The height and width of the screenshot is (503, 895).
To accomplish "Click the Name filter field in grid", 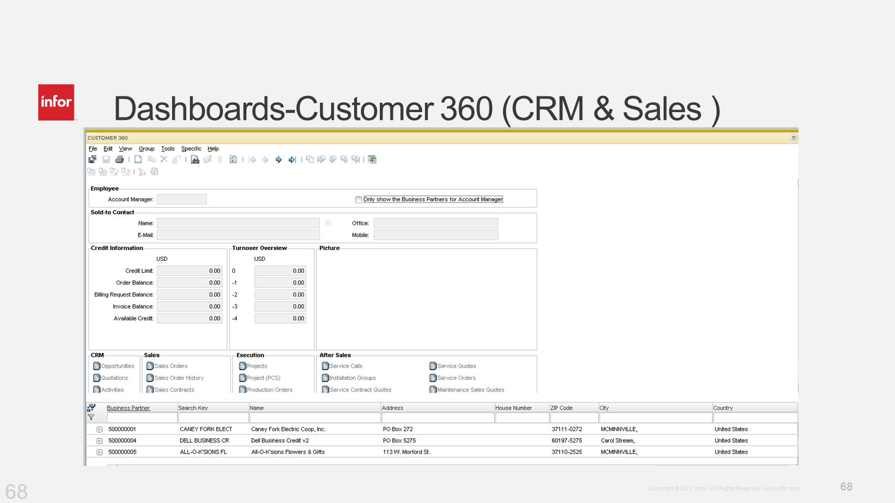I will coord(315,418).
